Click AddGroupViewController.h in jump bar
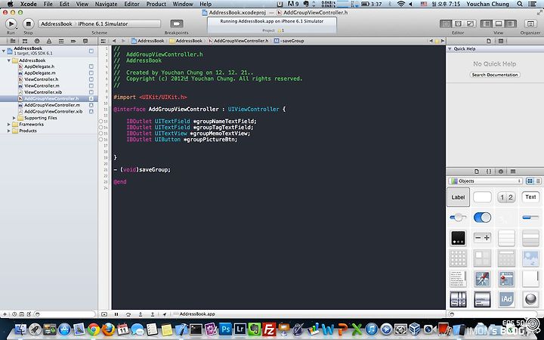 pos(238,41)
